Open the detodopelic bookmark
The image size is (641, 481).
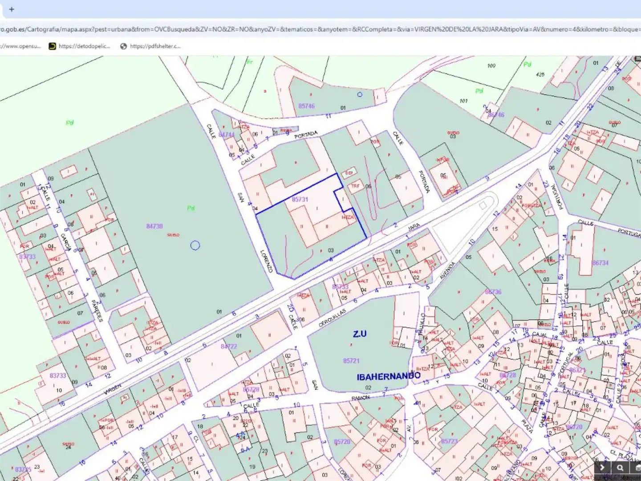point(79,46)
